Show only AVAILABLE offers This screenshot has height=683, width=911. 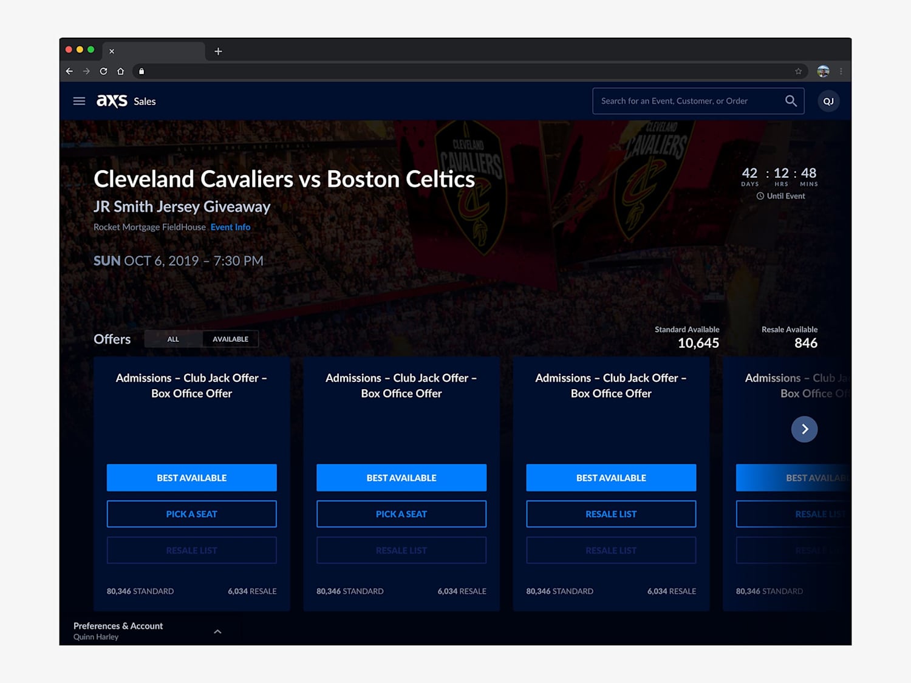point(230,339)
